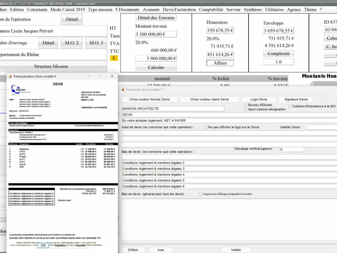The height and width of the screenshot is (253, 337).
Task: Click the Imprimer icon below the devis preview
Action: coord(60,246)
